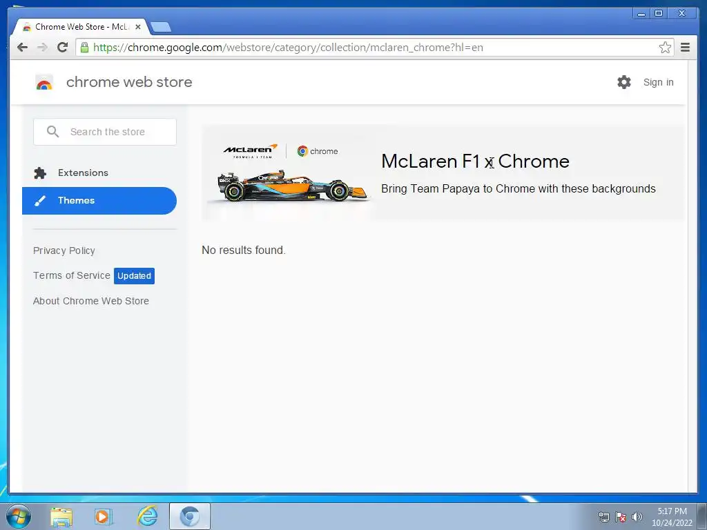
Task: Select the Chrome Web Store - McLaren tab
Action: pos(81,27)
